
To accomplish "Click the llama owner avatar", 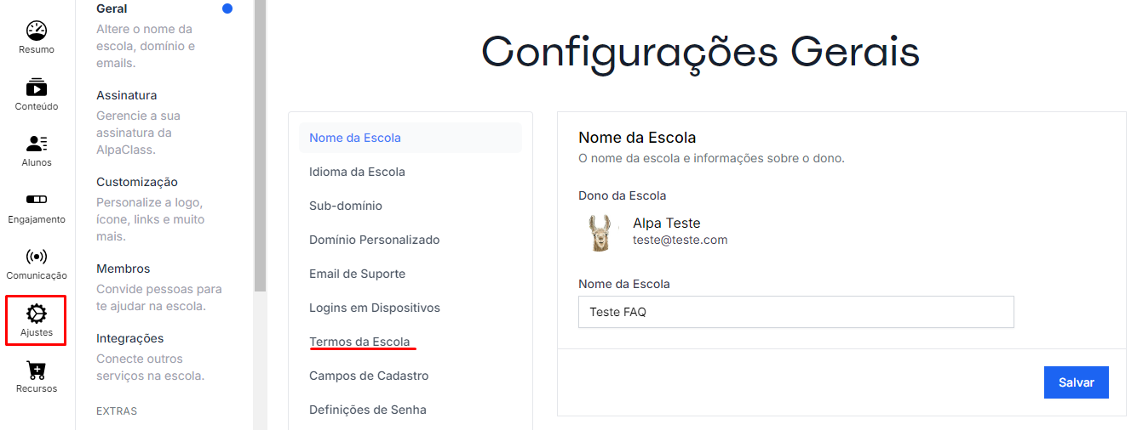I will [600, 232].
